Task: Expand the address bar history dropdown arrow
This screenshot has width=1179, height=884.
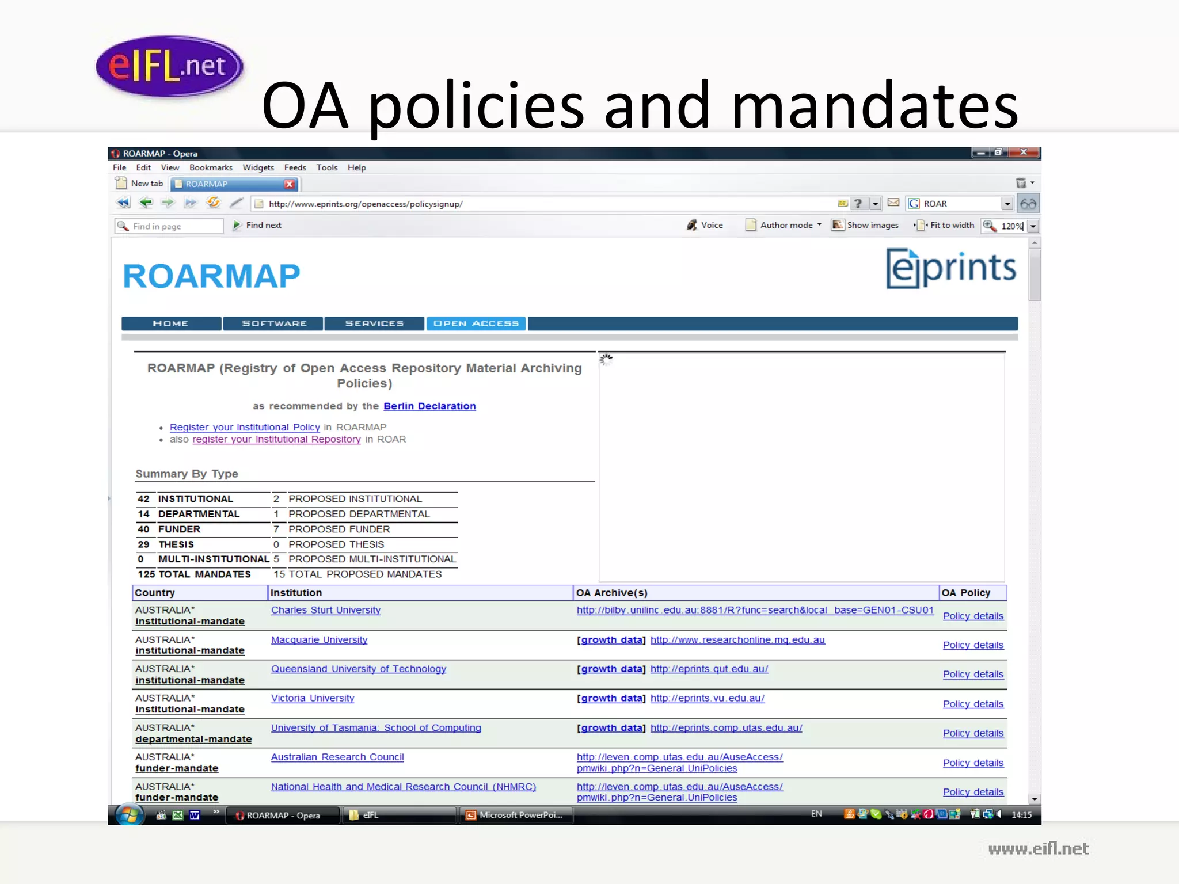Action: click(x=875, y=204)
